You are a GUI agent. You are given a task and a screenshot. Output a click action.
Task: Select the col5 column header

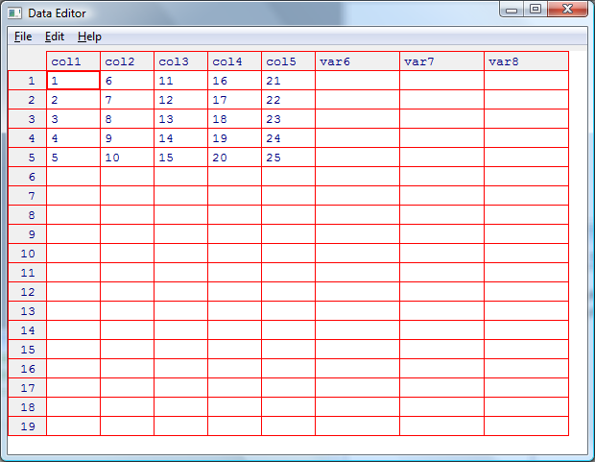(288, 61)
